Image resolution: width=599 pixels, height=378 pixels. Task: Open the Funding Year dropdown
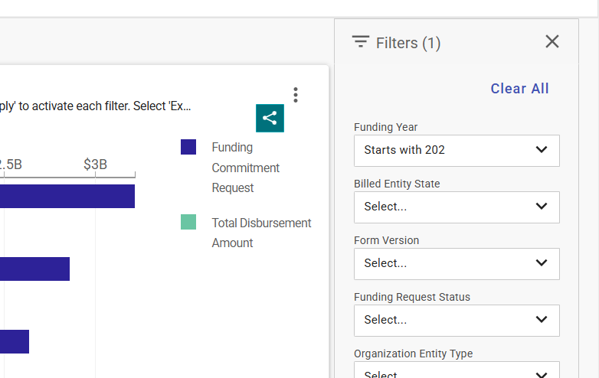click(x=457, y=150)
